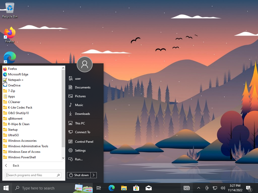Click the taskbar search highlight illustration
258x193 pixels.
pyautogui.click(x=83, y=188)
